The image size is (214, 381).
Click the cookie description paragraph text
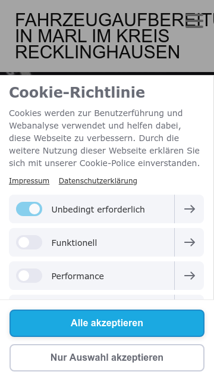[105, 138]
